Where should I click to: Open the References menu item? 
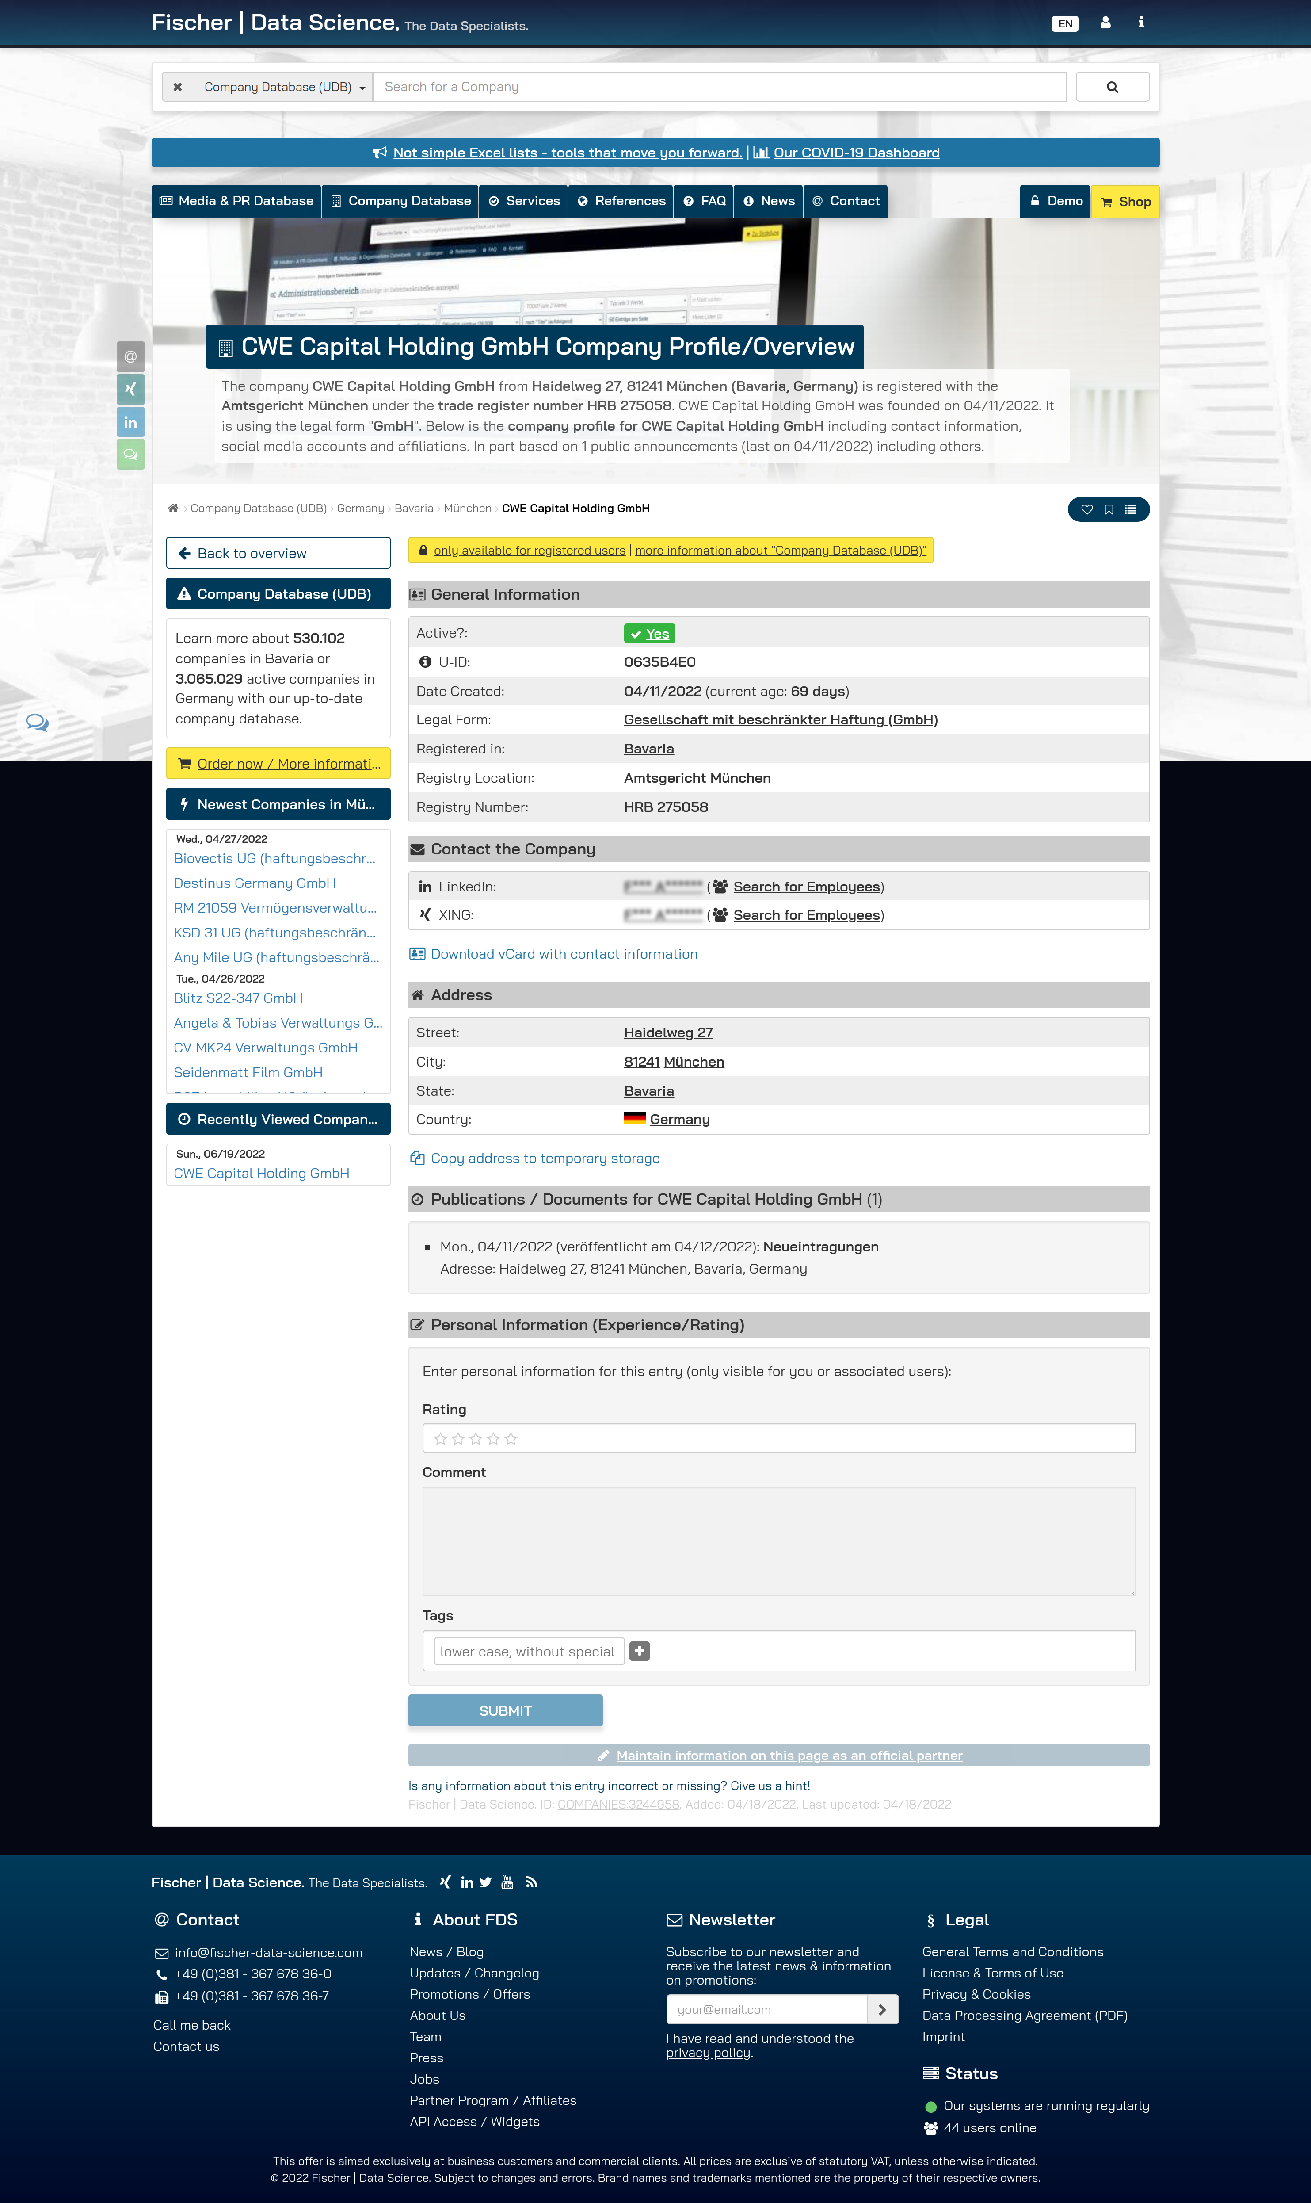coord(621,202)
